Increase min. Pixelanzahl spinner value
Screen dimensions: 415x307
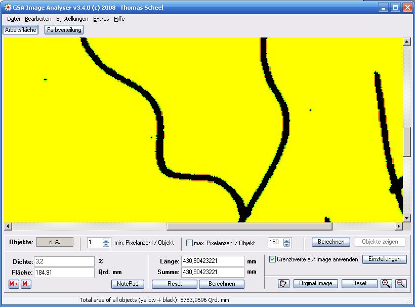[x=106, y=241]
